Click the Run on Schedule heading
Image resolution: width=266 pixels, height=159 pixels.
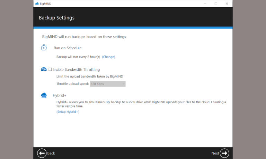pyautogui.click(x=68, y=48)
